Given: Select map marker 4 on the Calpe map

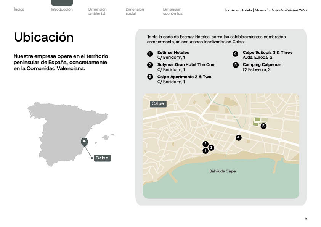Looking at the screenshot, I should pos(239,137).
